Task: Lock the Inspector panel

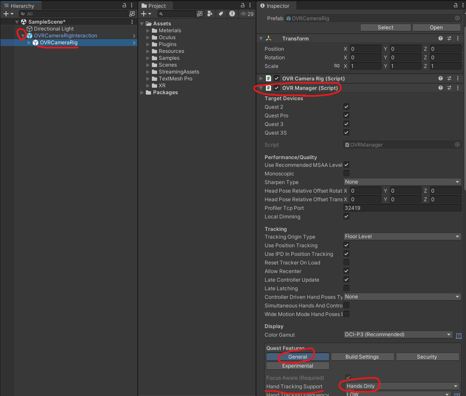Action: click(x=455, y=5)
